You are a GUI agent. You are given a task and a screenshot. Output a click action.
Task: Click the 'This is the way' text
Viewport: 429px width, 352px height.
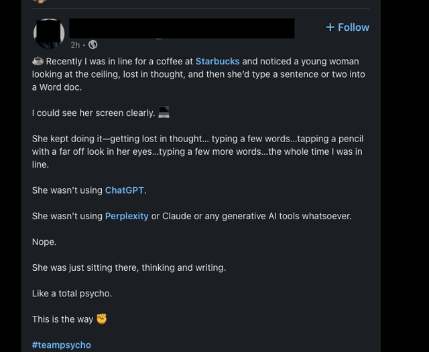[62, 319]
